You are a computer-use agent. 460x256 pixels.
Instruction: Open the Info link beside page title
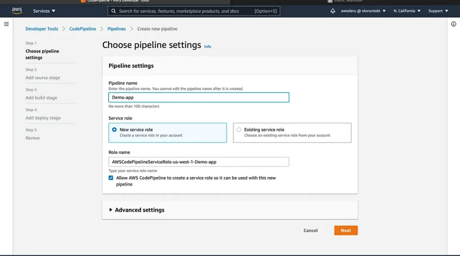(x=208, y=47)
